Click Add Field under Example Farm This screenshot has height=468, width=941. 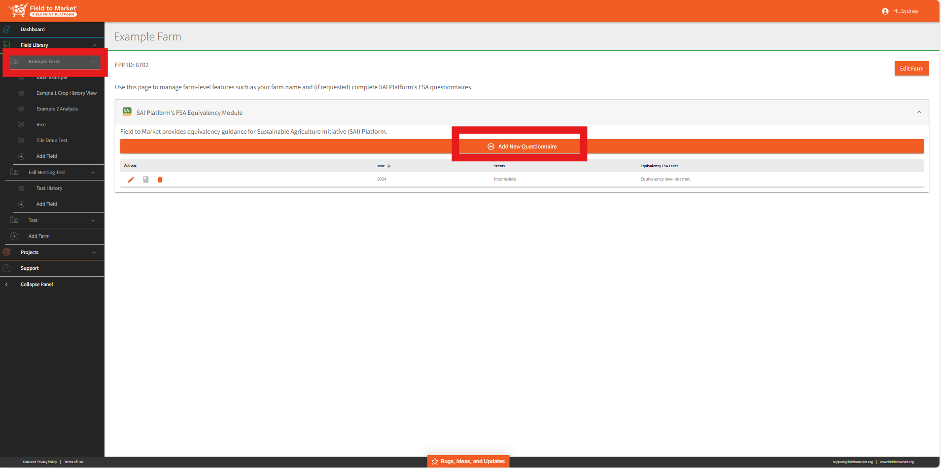(47, 156)
